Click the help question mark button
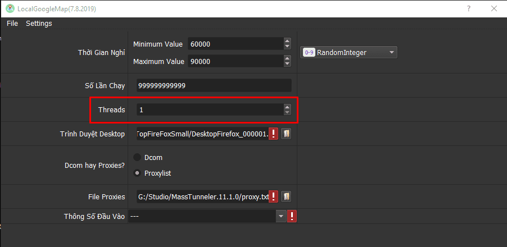This screenshot has width=507, height=247. [469, 9]
